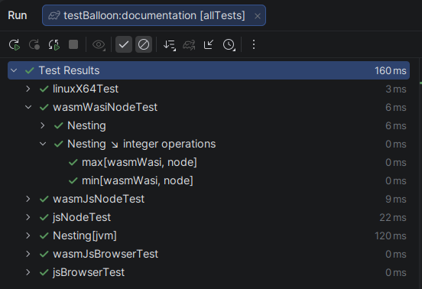This screenshot has width=422, height=289.
Task: Collapse the Test Results root node
Action: pyautogui.click(x=14, y=70)
